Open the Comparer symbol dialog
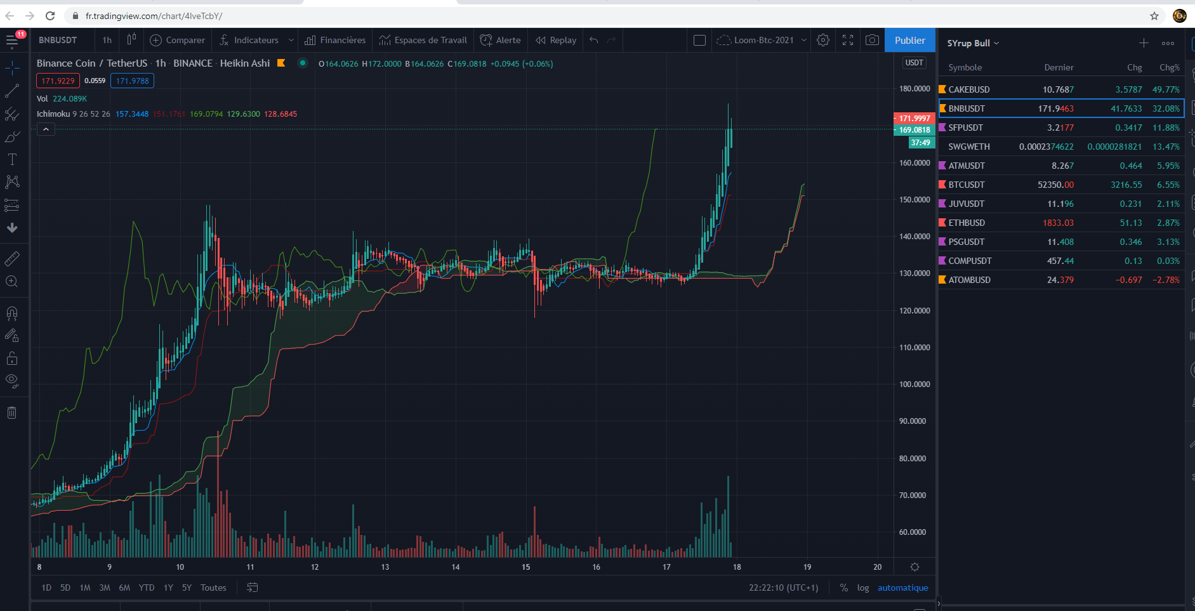Image resolution: width=1195 pixels, height=611 pixels. (178, 40)
